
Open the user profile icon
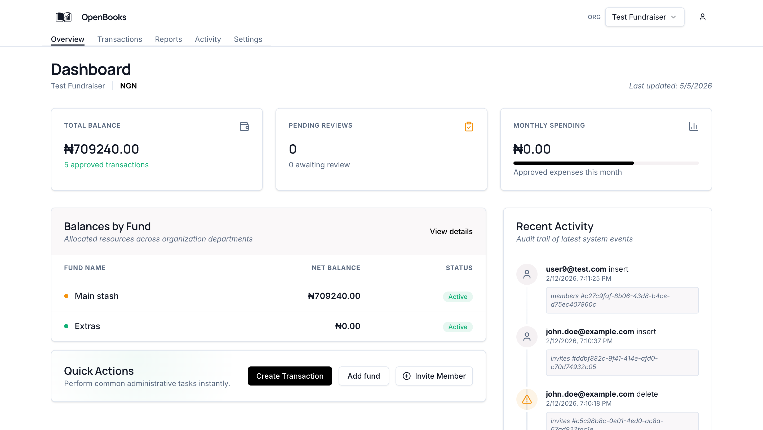click(702, 17)
